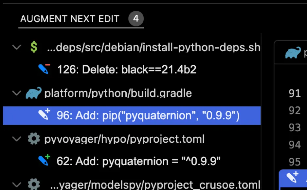Screen dimensions: 307x190
Task: Open platform/python/build.gradle file entry
Action: (x=118, y=93)
